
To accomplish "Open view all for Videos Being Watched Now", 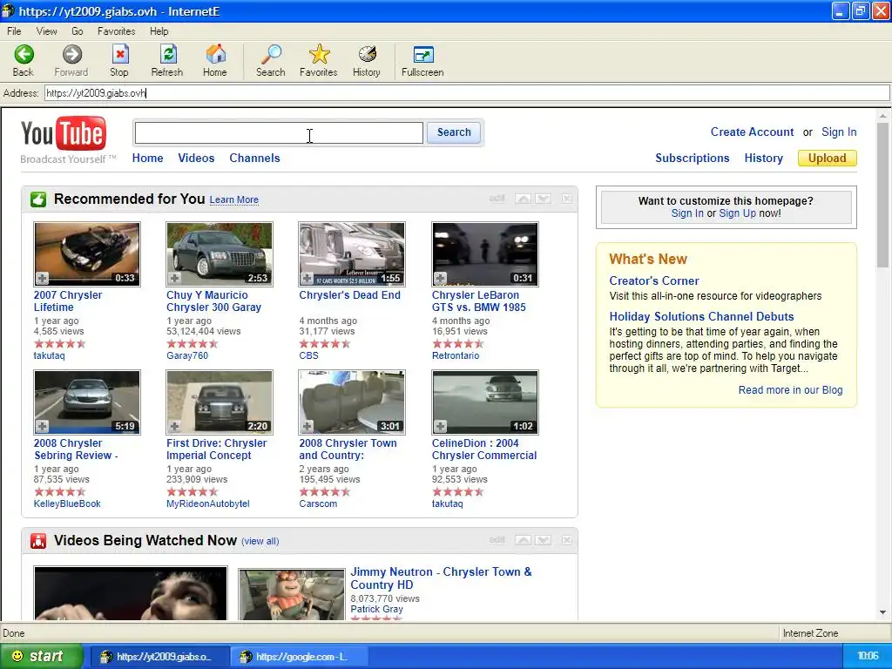I will tap(260, 541).
